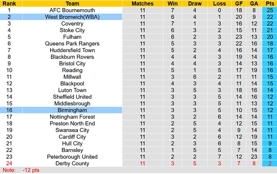Select the West Bromwich(WBA) row

(72, 17)
